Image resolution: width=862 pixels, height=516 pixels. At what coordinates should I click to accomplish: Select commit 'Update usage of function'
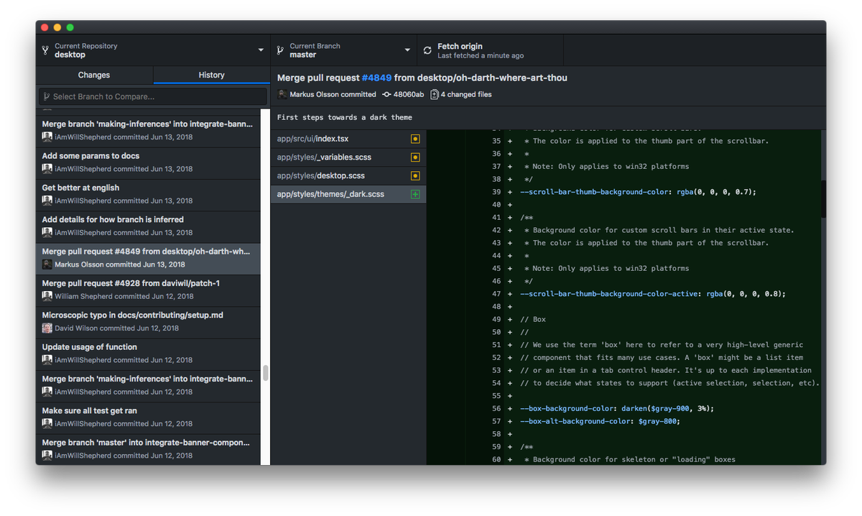pos(148,354)
